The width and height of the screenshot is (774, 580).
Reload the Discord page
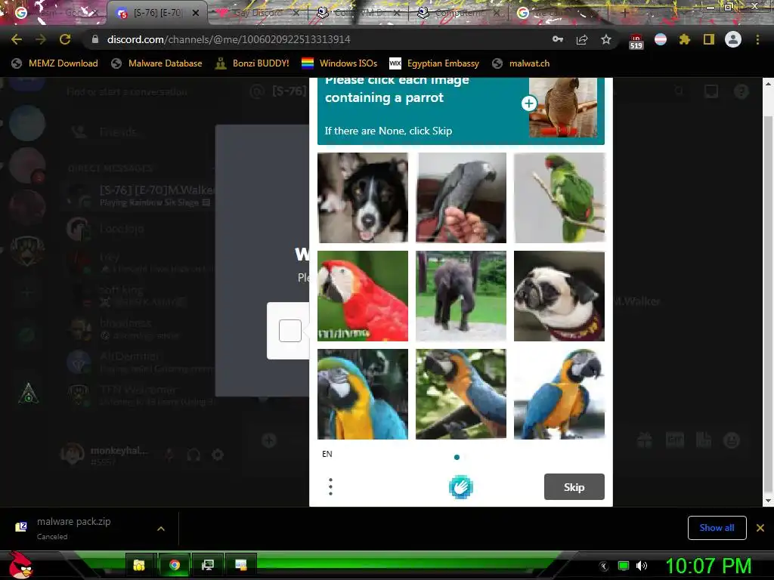(65, 39)
